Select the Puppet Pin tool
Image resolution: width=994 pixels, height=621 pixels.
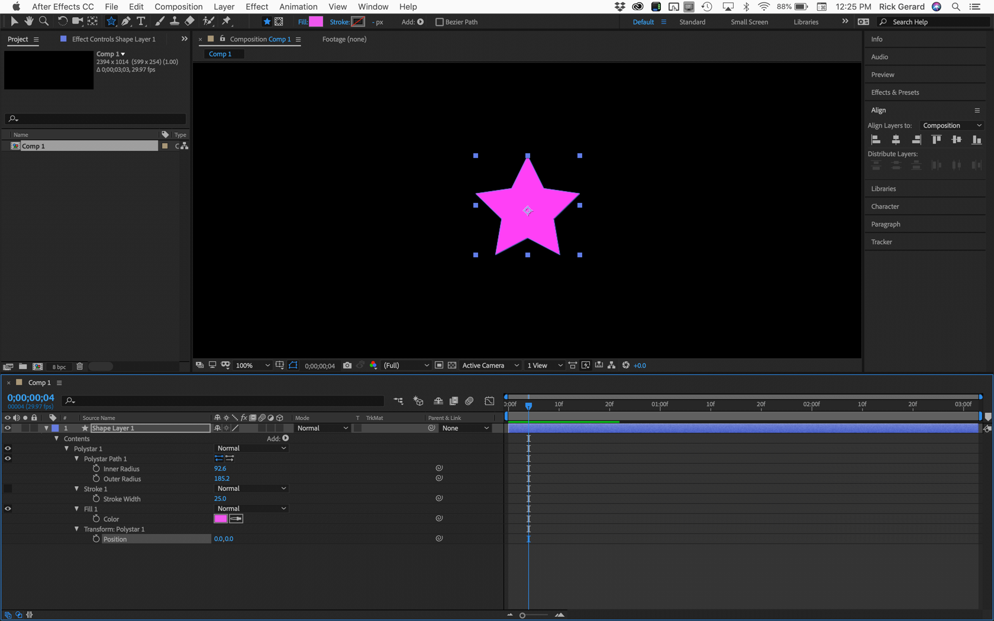(227, 21)
